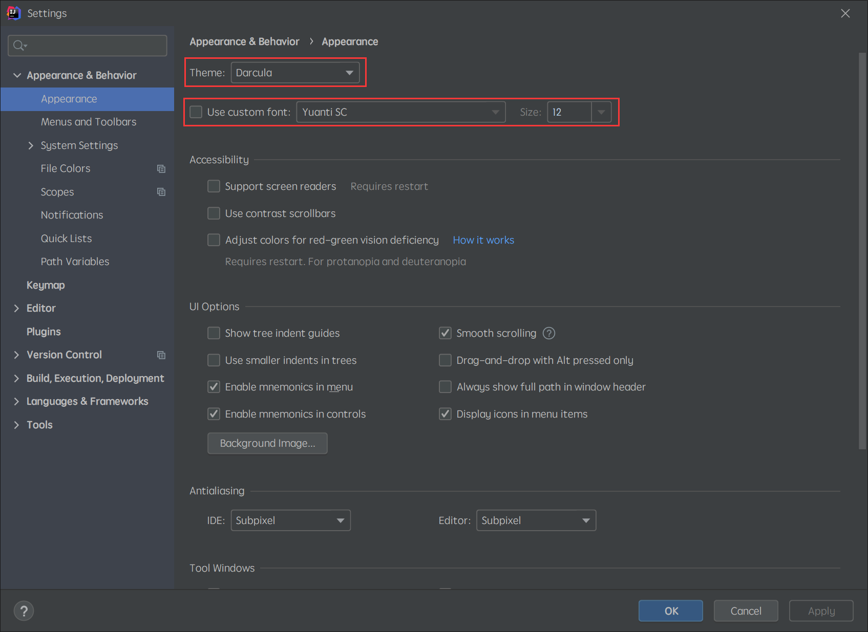Open the Theme dropdown showing Darcula

(295, 73)
